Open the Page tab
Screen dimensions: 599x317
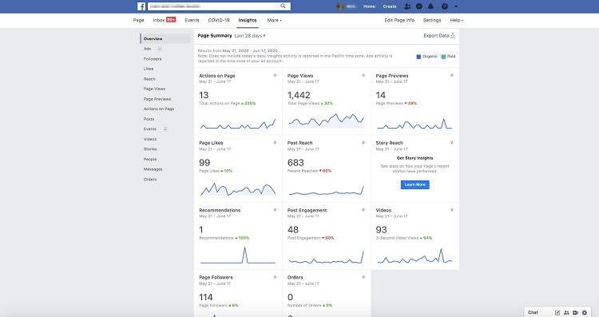[139, 20]
